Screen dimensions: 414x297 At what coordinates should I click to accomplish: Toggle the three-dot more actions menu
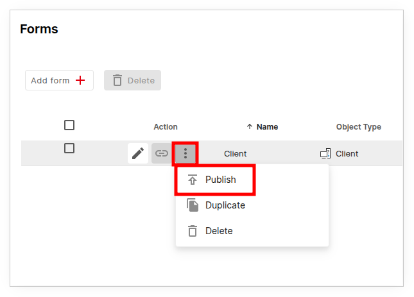click(185, 153)
